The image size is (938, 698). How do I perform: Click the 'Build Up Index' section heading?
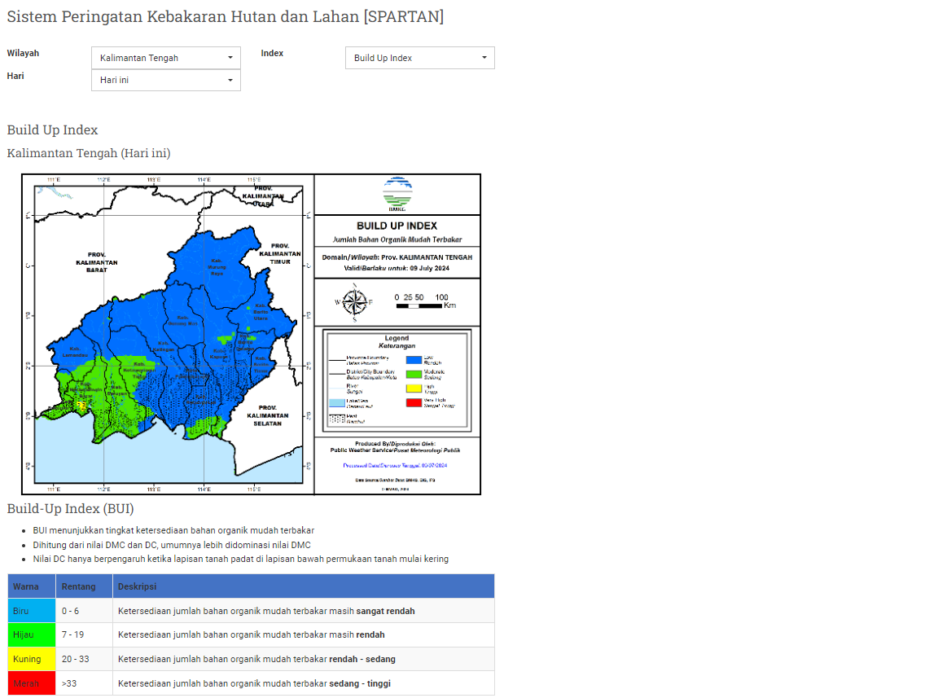point(53,130)
